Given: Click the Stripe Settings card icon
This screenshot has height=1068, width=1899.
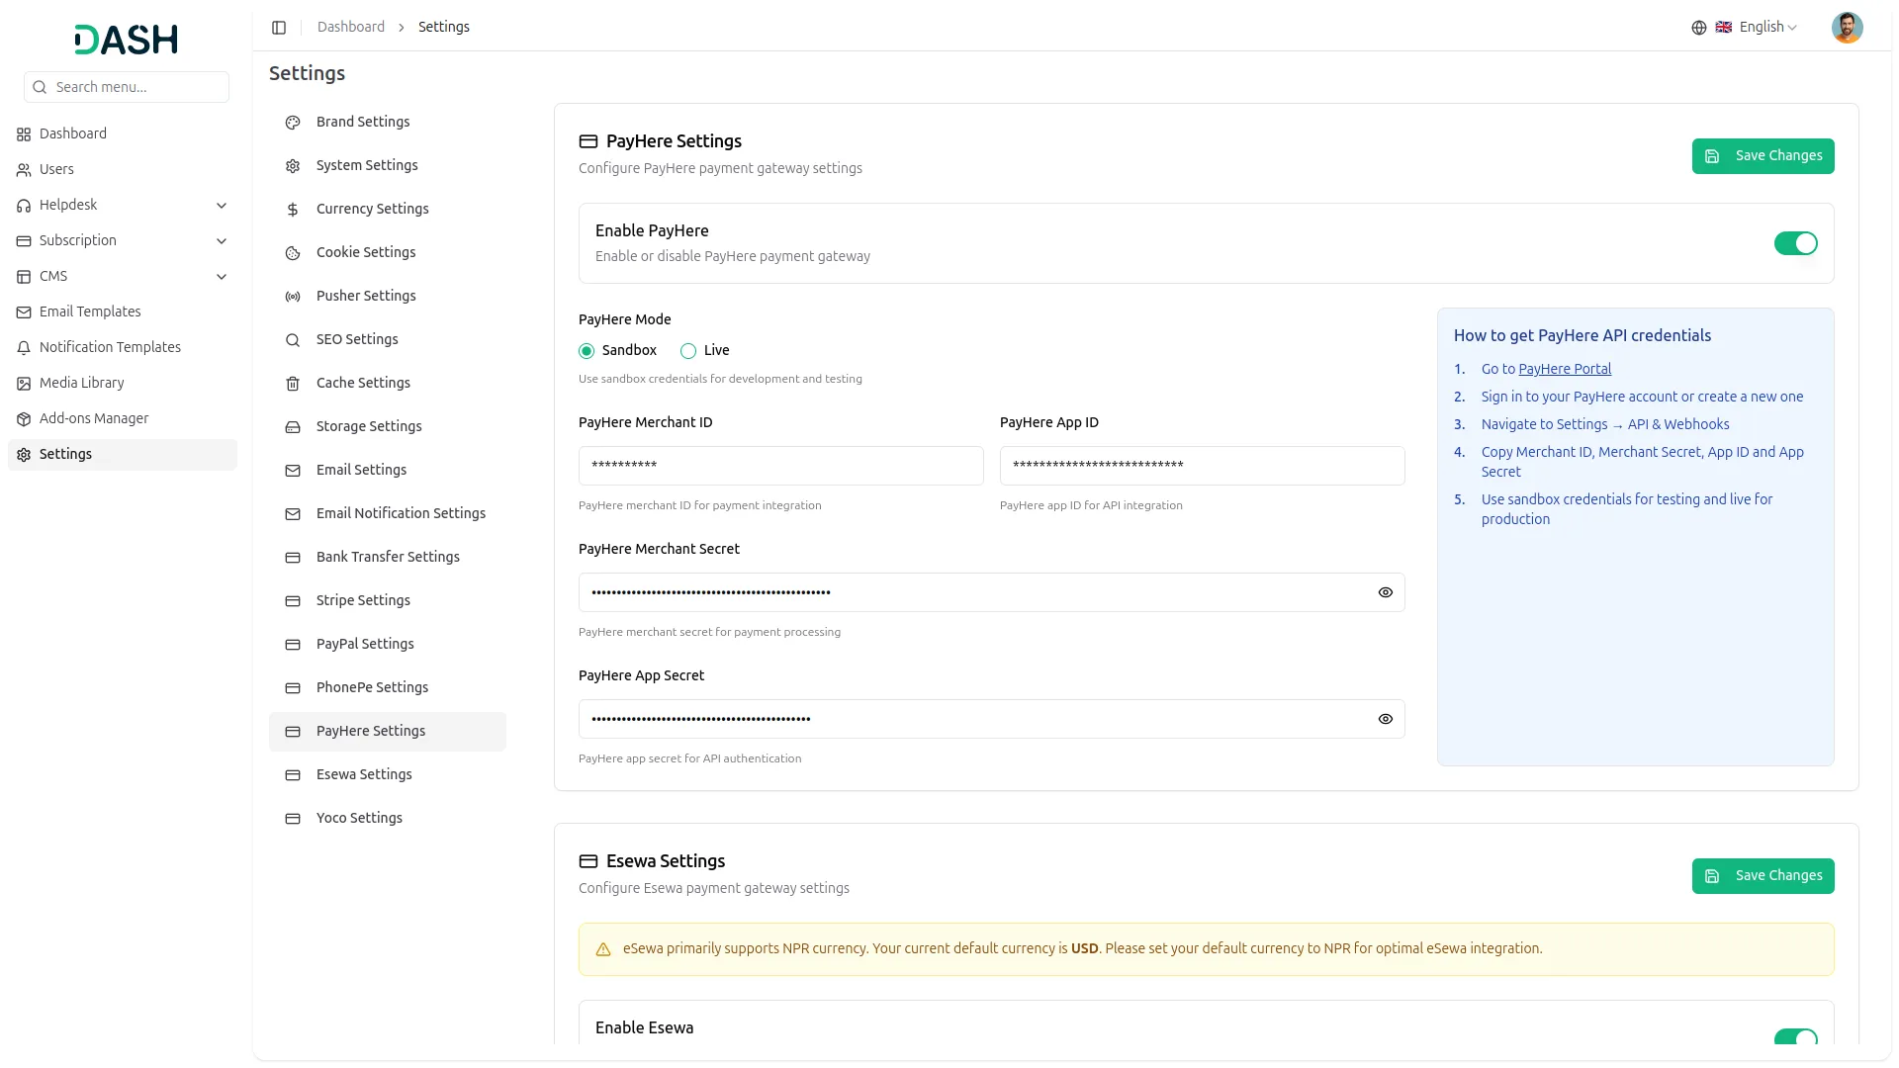Looking at the screenshot, I should (x=293, y=601).
